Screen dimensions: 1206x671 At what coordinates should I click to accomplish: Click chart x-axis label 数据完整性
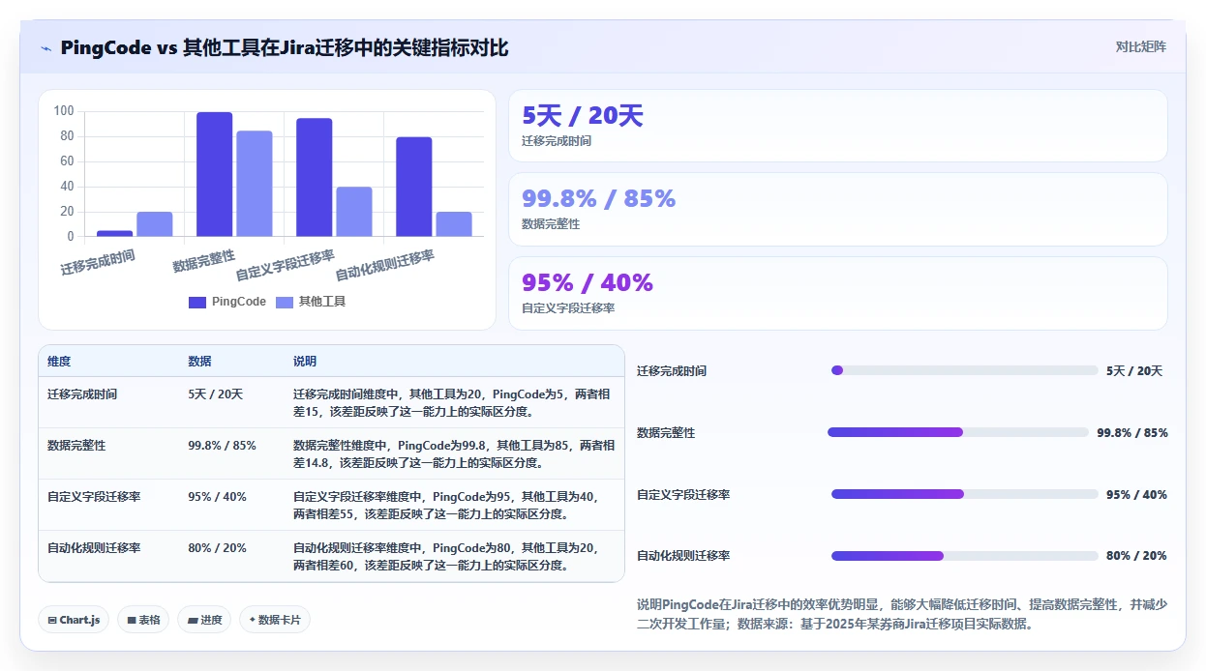pos(204,261)
